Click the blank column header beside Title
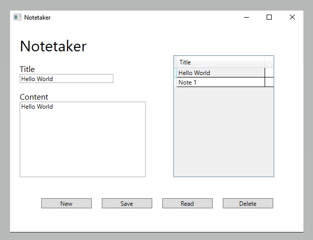Viewport: 313px width, 240px height. 269,62
